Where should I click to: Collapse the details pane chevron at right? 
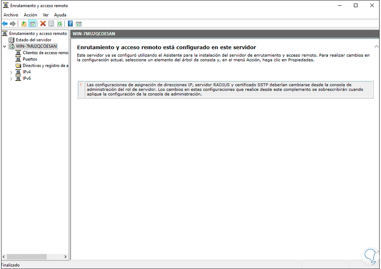(x=376, y=47)
